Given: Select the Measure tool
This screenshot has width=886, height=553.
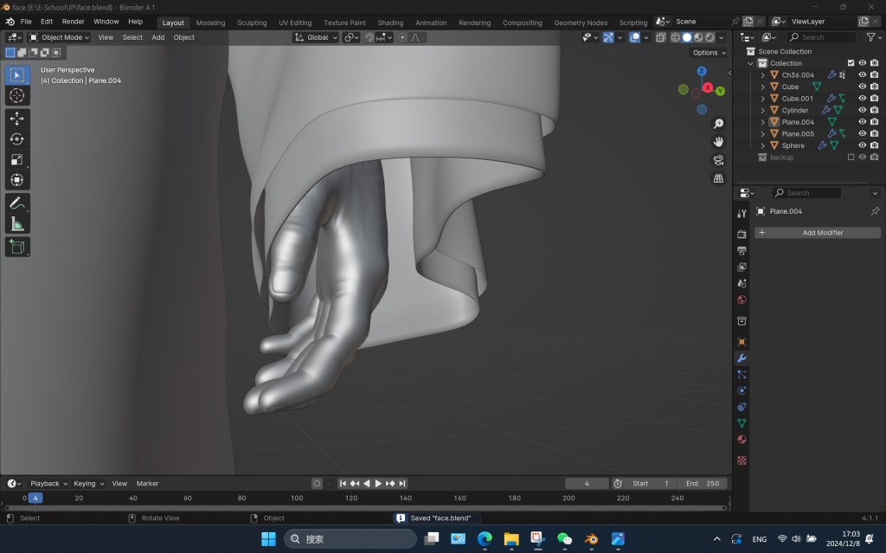Looking at the screenshot, I should coord(16,224).
